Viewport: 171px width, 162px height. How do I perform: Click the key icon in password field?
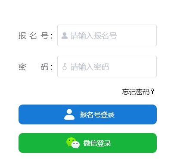65,67
